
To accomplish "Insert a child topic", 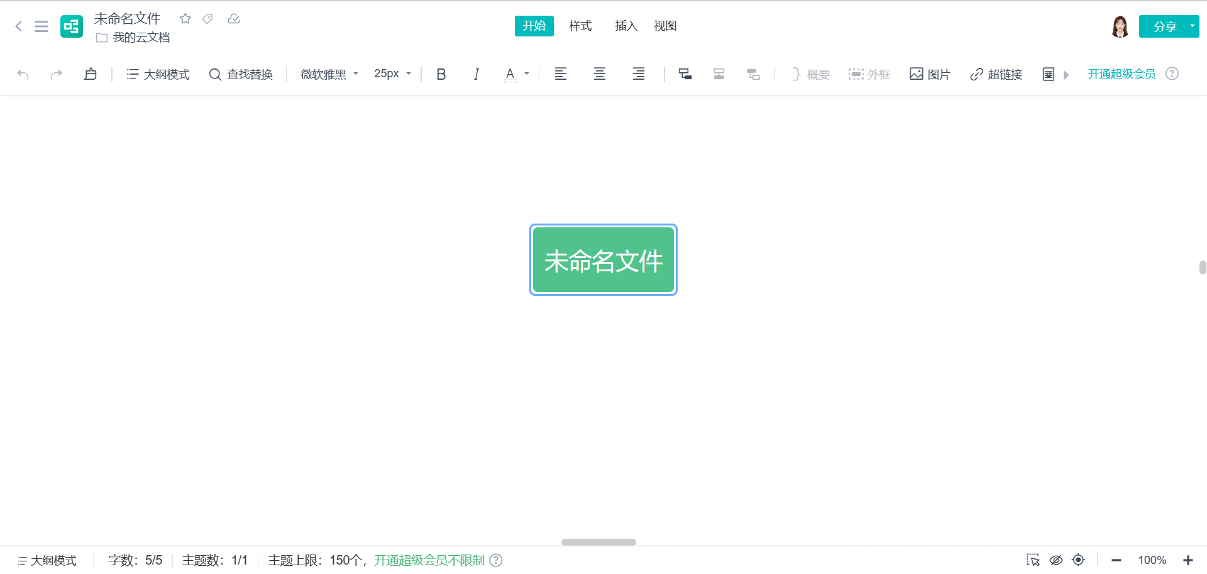I will click(685, 74).
